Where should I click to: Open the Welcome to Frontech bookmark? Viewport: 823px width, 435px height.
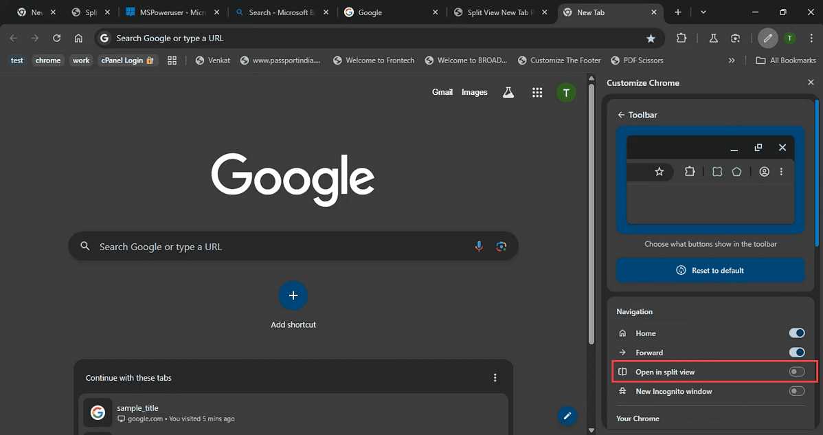[x=374, y=60]
